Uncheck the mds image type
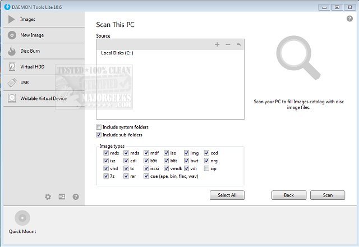359x247 pixels. 126,153
